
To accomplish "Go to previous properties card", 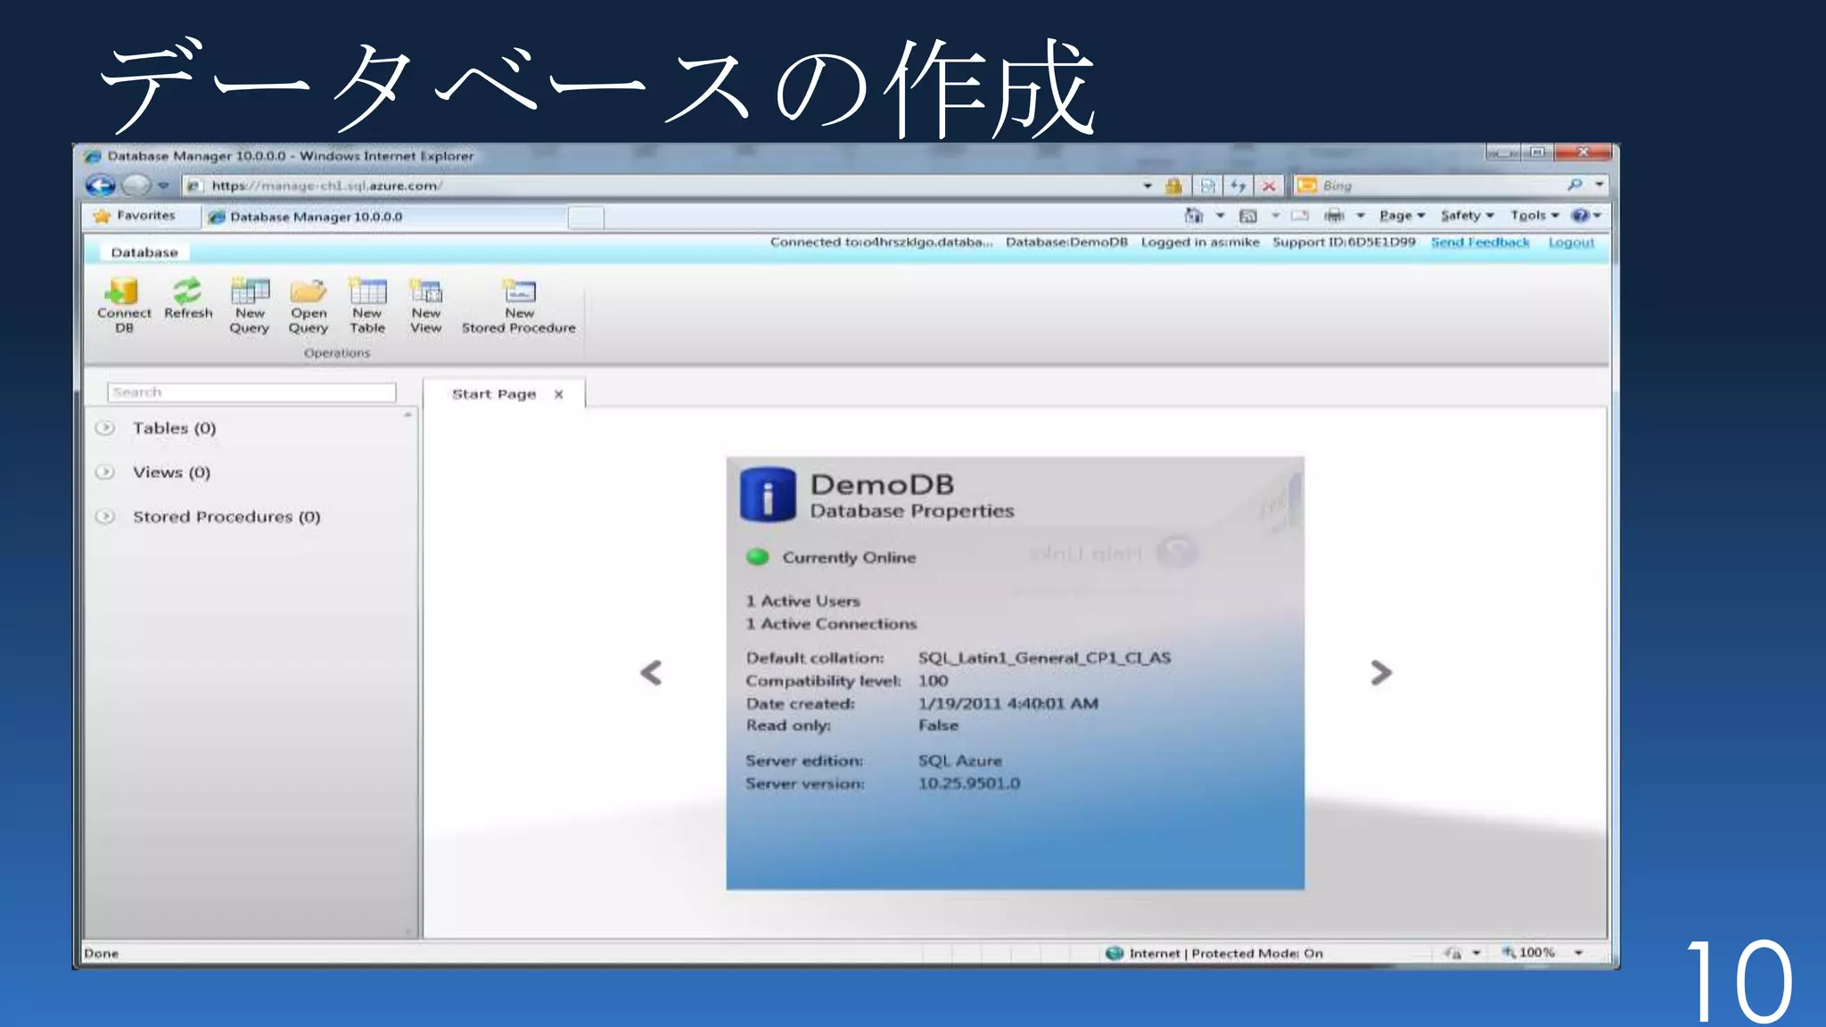I will 651,673.
